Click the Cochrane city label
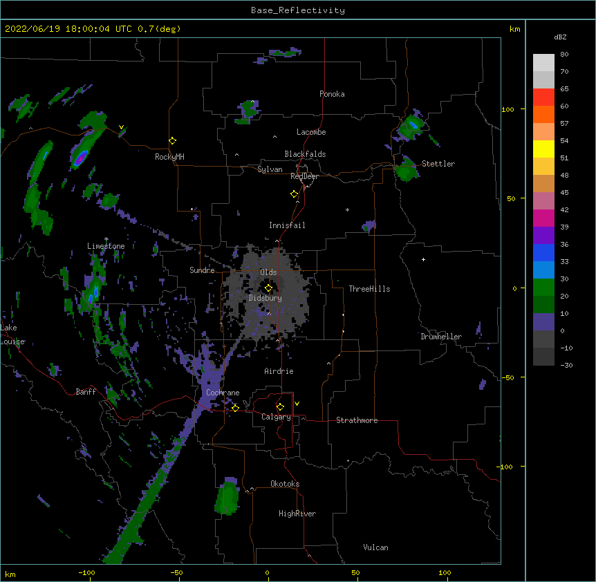Image resolution: width=596 pixels, height=582 pixels. click(223, 393)
